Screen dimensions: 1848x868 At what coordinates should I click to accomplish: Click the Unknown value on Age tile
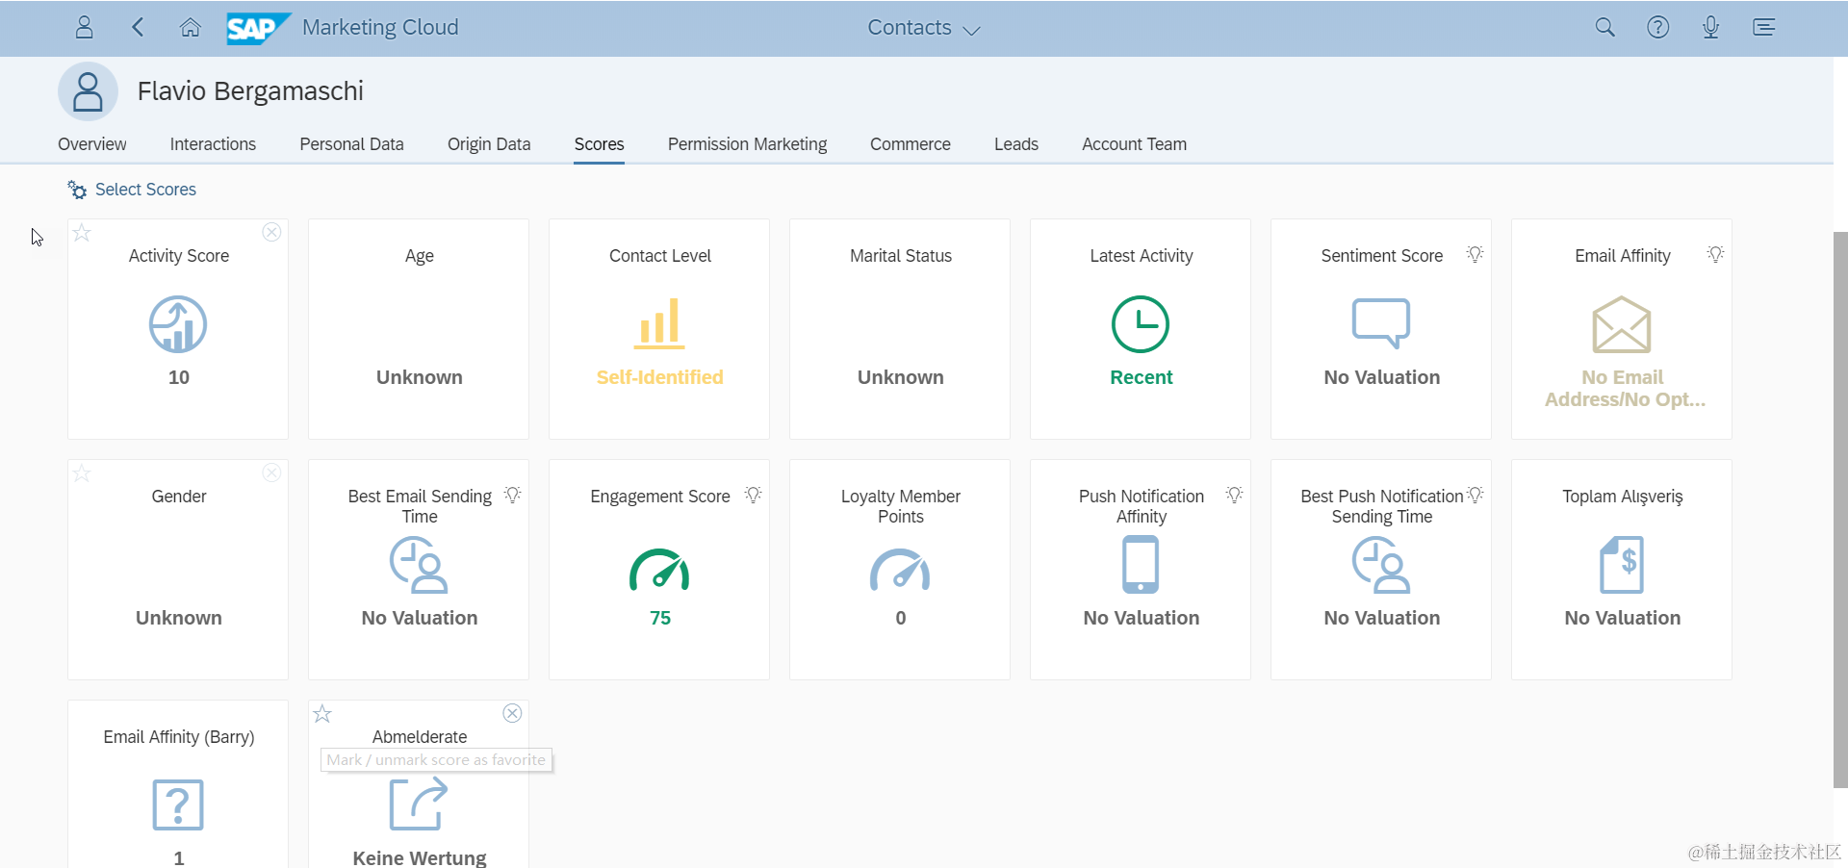coord(419,377)
